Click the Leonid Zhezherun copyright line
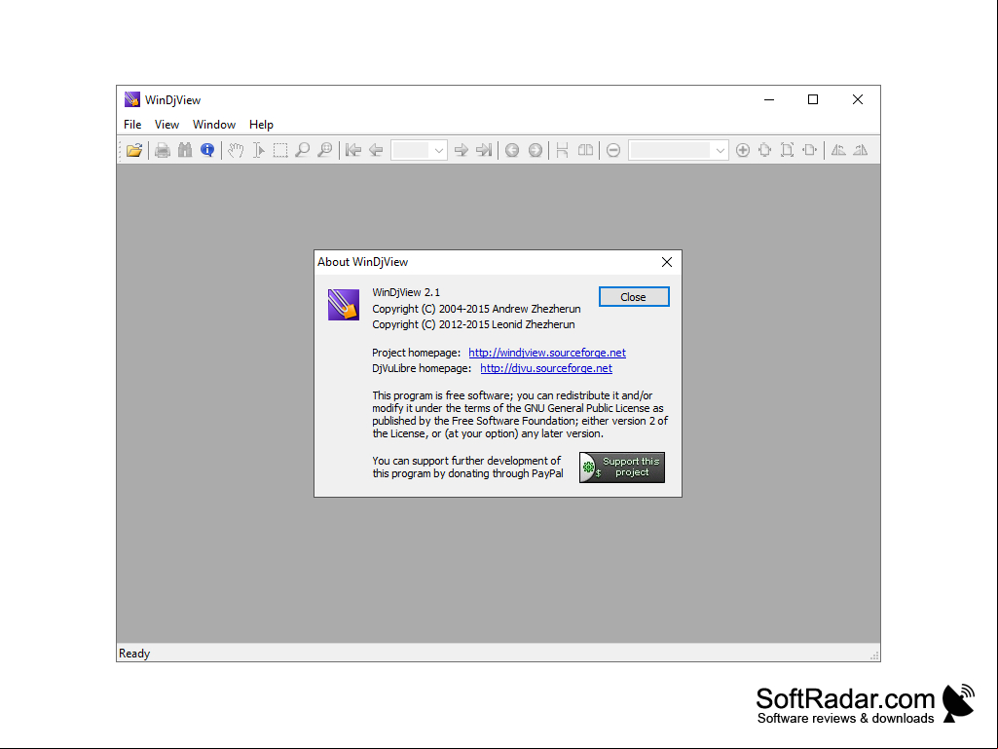The image size is (998, 749). point(473,324)
